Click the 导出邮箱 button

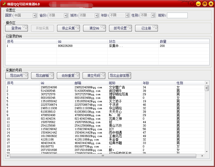42,75
